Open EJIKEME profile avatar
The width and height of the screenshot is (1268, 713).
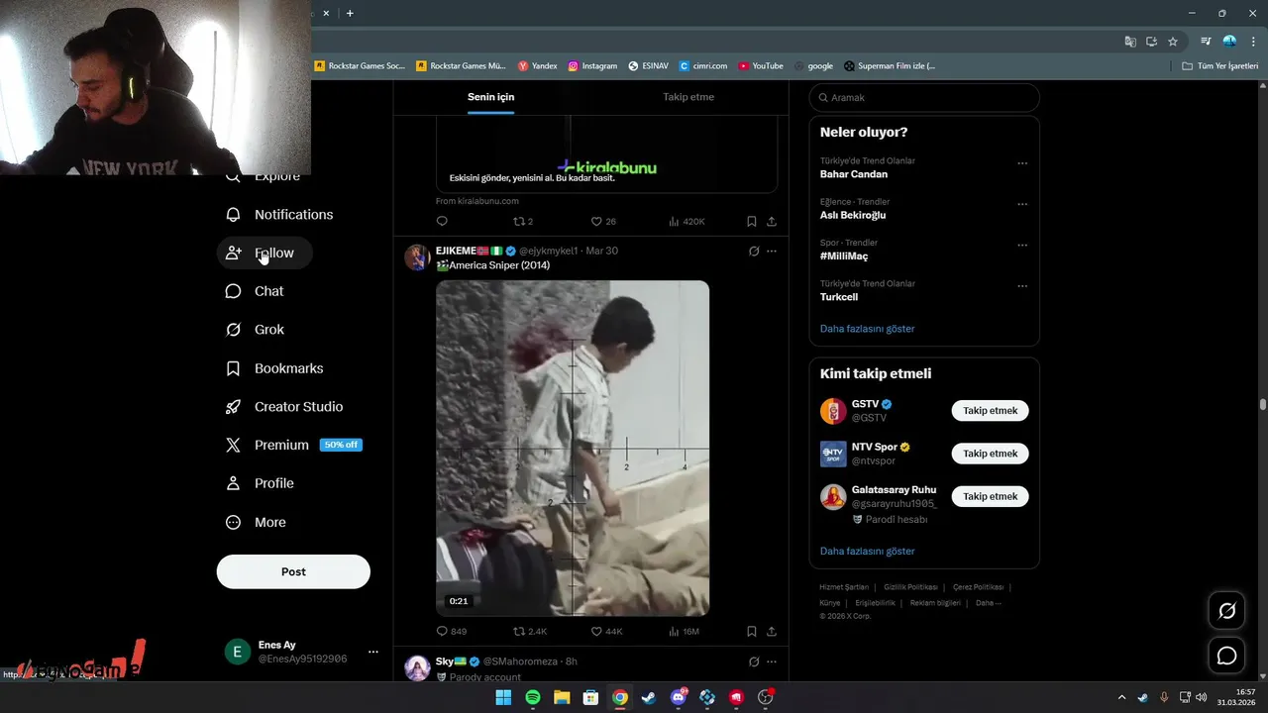417,257
